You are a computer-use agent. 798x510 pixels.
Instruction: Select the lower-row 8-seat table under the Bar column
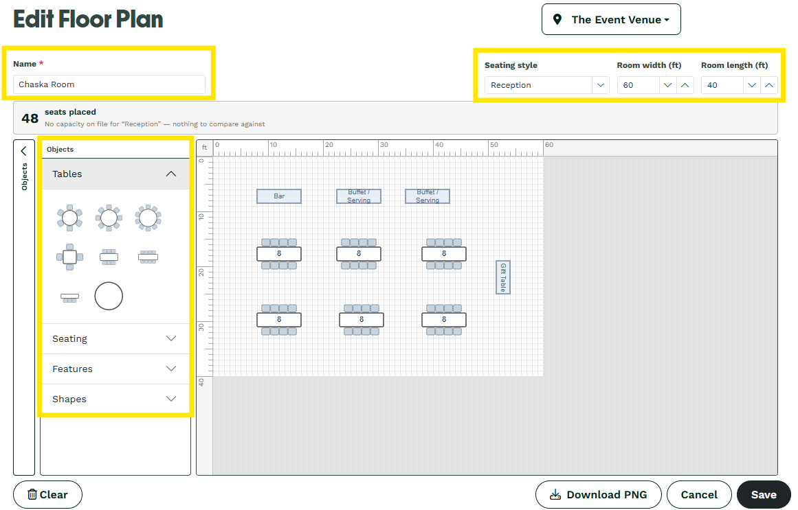click(x=279, y=320)
